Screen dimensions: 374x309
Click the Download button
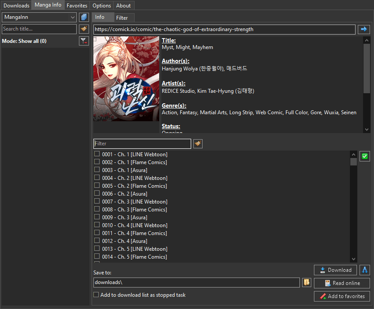pyautogui.click(x=335, y=270)
